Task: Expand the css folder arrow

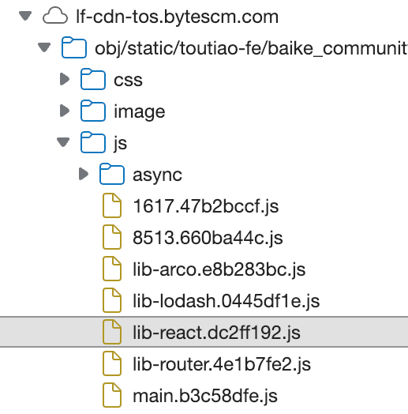Action: point(65,79)
